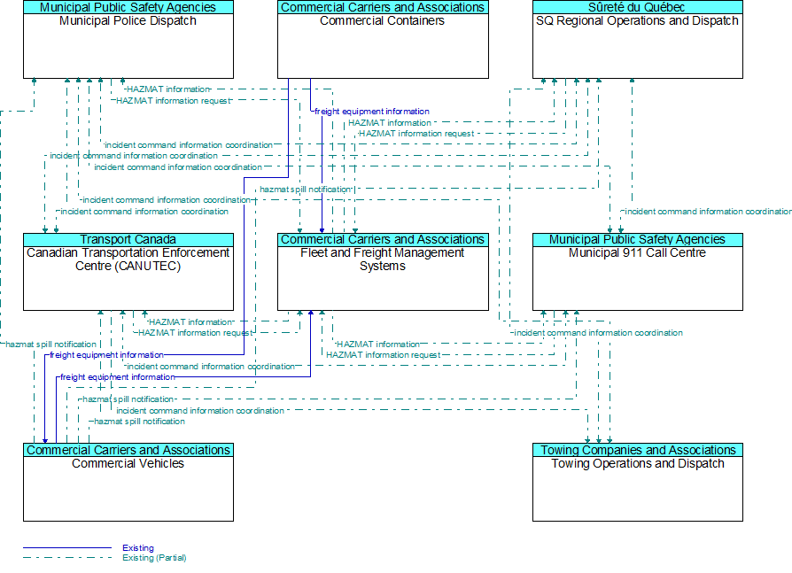Image resolution: width=792 pixels, height=573 pixels.
Task: Click the 'Existing' legend label
Action: click(138, 547)
